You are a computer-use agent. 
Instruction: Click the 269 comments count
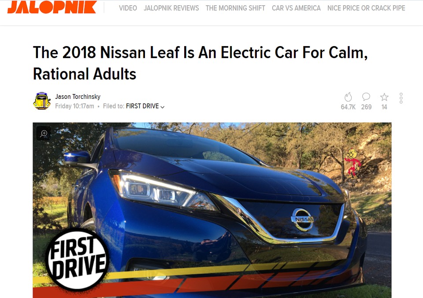366,107
